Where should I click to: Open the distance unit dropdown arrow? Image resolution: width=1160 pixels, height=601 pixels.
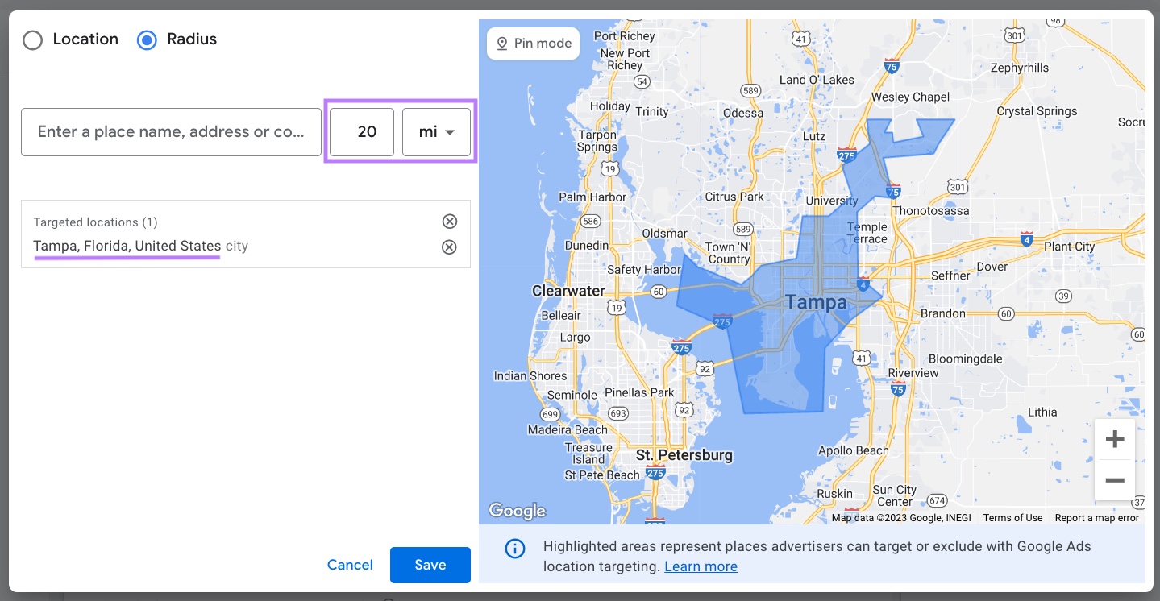449,131
